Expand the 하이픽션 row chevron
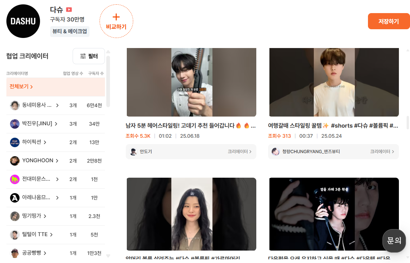This screenshot has width=410, height=263. pos(45,142)
